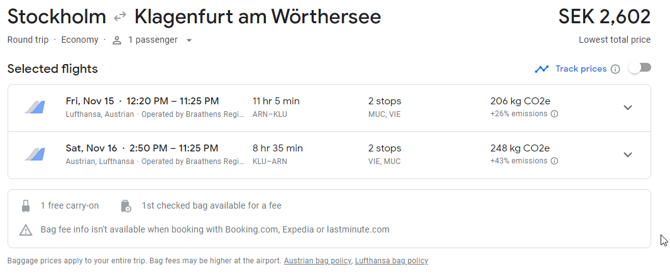Image resolution: width=670 pixels, height=279 pixels.
Task: Click the round-trip arrows icon between cities
Action: tap(121, 18)
